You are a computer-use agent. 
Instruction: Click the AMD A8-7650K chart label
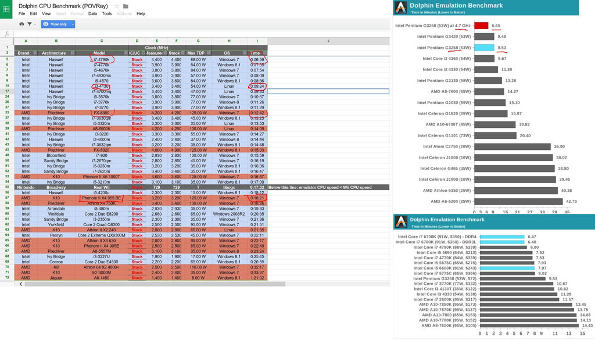[449, 325]
